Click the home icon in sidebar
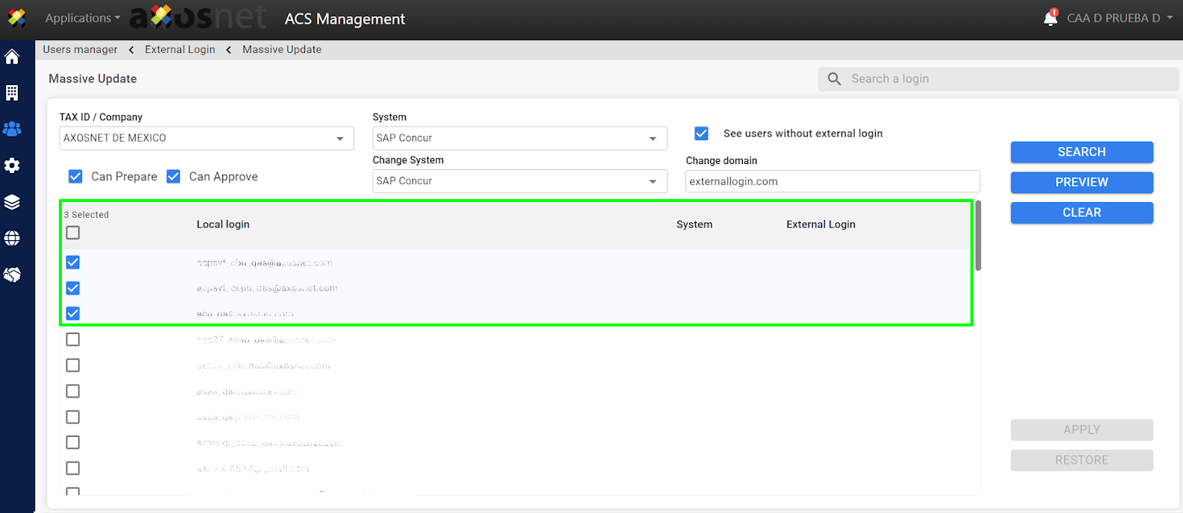Viewport: 1183px width, 513px height. pyautogui.click(x=12, y=57)
